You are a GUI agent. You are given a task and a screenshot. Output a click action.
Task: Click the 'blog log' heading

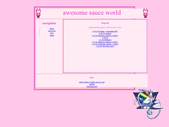coord(105,23)
